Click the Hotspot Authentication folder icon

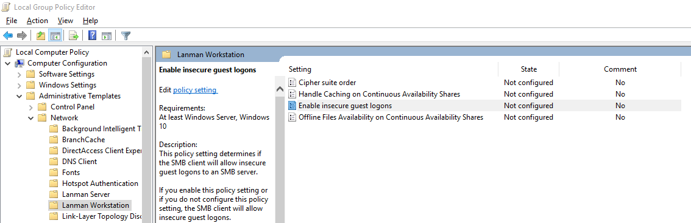pyautogui.click(x=54, y=184)
